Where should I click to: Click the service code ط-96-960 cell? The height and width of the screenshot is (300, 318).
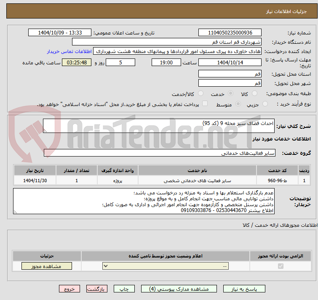(277, 180)
